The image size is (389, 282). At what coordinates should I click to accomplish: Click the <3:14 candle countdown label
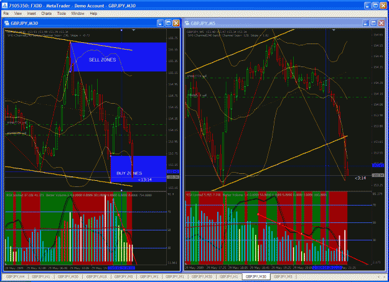(x=360, y=178)
